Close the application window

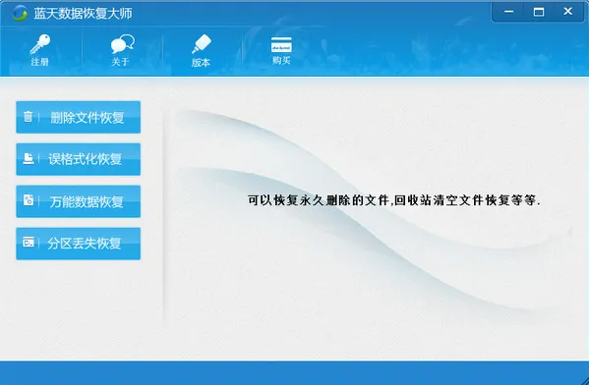coord(568,12)
